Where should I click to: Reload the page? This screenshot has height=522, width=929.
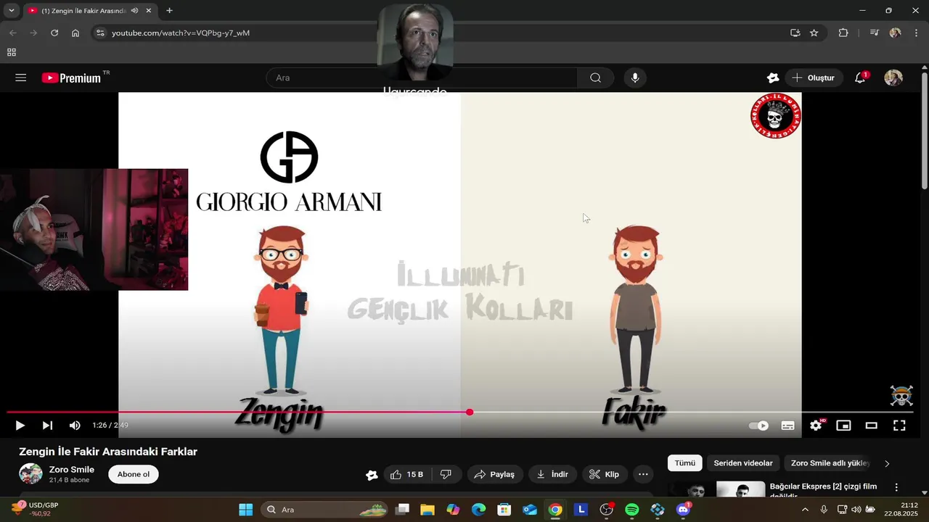point(54,33)
